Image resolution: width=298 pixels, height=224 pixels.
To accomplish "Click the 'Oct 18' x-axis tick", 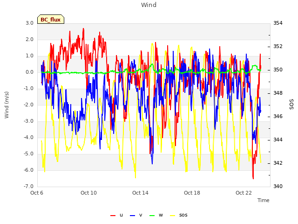I will coord(192,193).
